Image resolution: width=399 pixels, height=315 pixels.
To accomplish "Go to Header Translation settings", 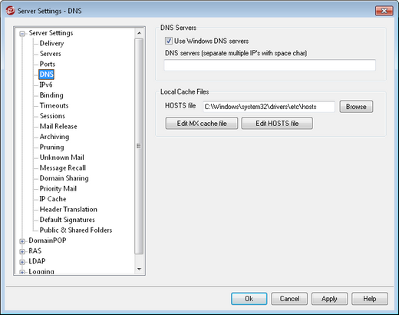I will (x=68, y=209).
